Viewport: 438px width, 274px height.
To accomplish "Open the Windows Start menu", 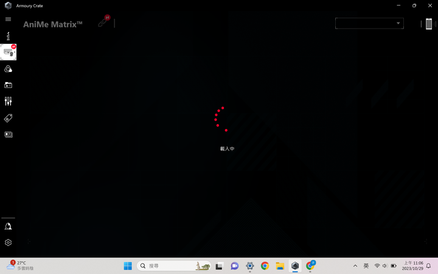I will tap(128, 266).
